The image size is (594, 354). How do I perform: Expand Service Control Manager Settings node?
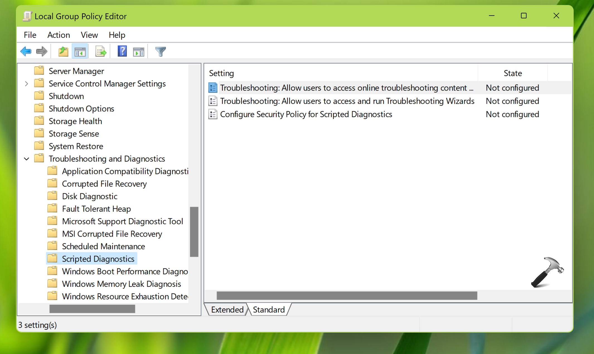pos(26,84)
